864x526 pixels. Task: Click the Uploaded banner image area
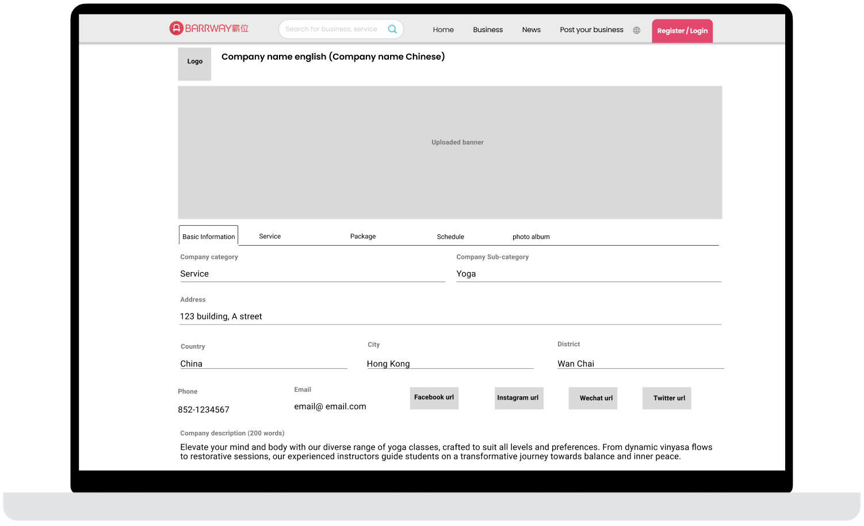(x=450, y=152)
